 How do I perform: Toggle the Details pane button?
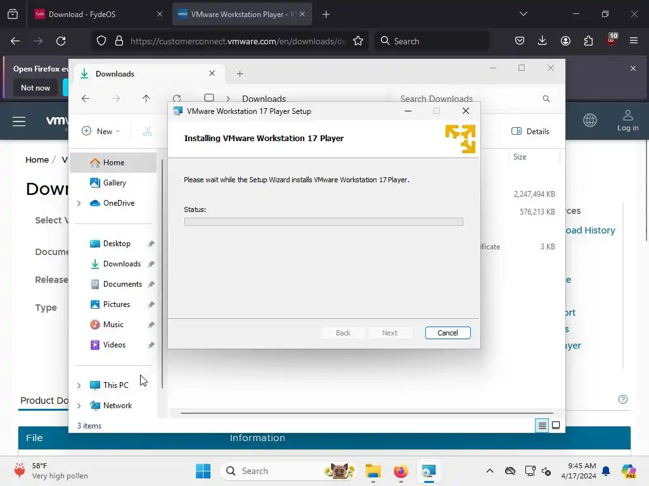[x=530, y=131]
